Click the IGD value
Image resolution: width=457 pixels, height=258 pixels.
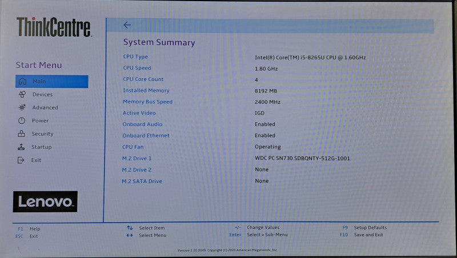coord(259,113)
